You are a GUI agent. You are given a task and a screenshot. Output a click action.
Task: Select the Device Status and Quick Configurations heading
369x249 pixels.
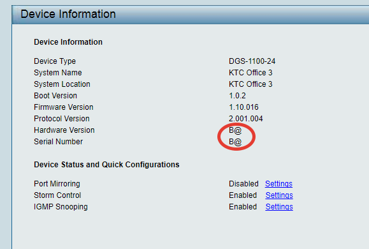pos(106,165)
